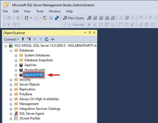158x123 pixels.
Task: Click the Redo arrow icon
Action: click(150, 18)
